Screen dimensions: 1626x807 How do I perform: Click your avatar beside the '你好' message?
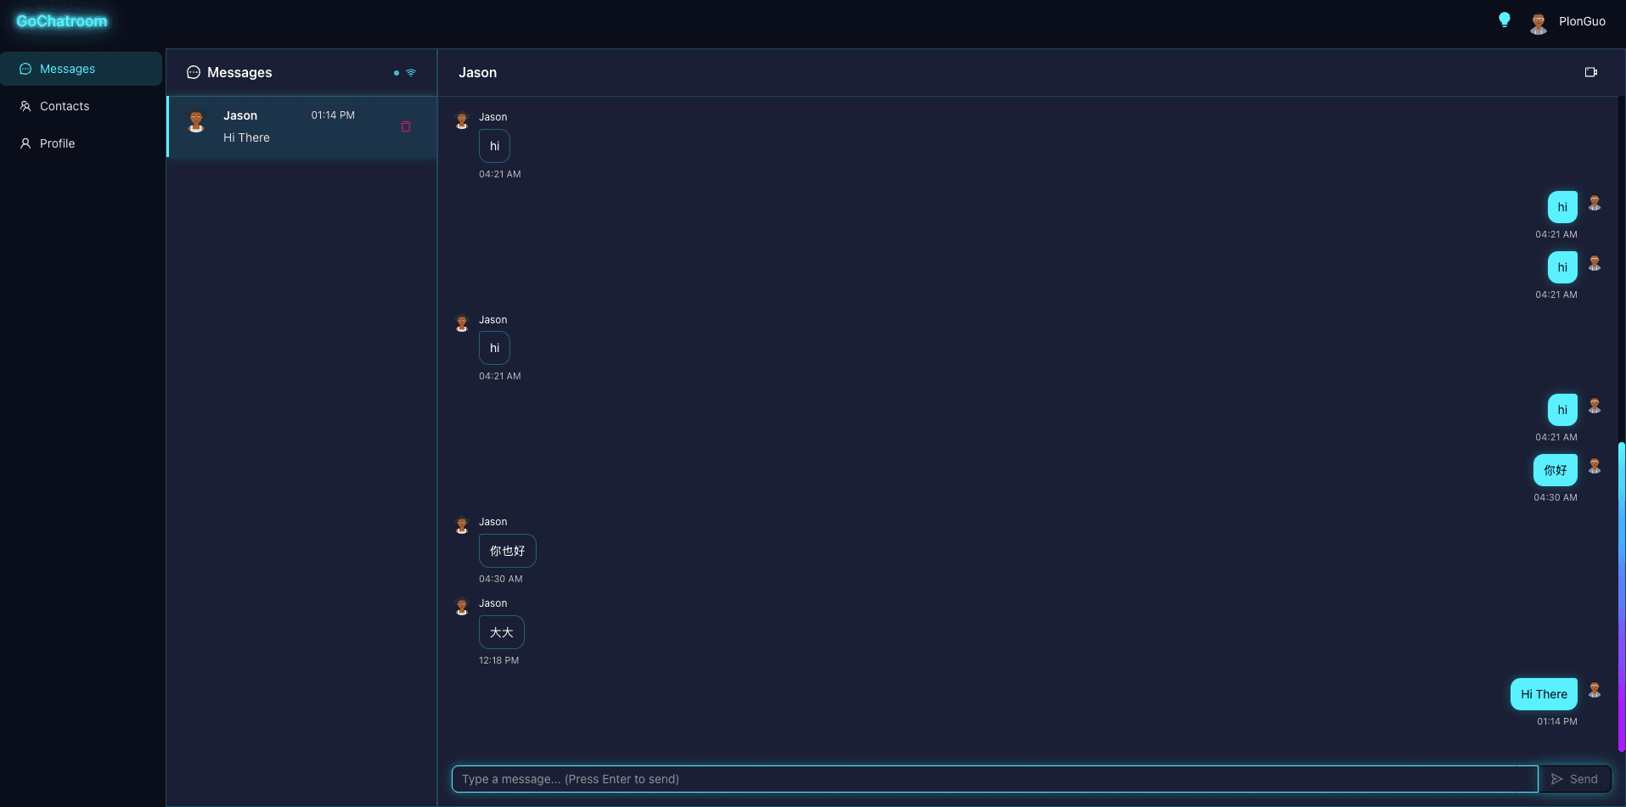click(x=1595, y=466)
